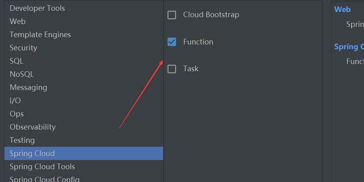Select the Developer Tools category
This screenshot has width=364, height=182.
tap(84, 8)
